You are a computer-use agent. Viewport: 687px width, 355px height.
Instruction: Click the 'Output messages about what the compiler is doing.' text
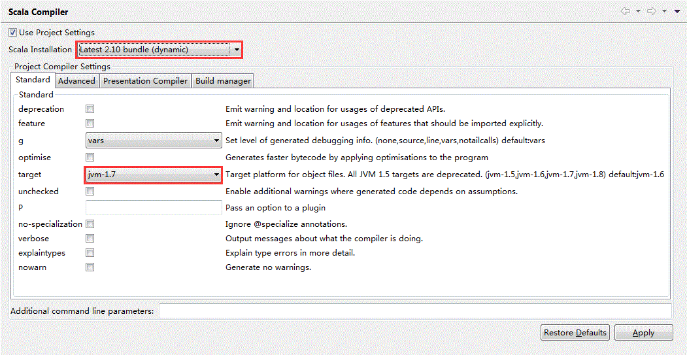pos(324,239)
